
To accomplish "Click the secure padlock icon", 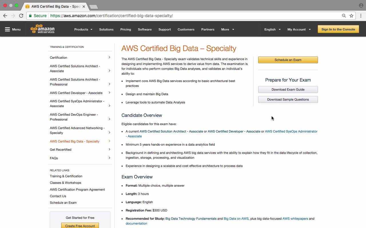I will (30, 16).
